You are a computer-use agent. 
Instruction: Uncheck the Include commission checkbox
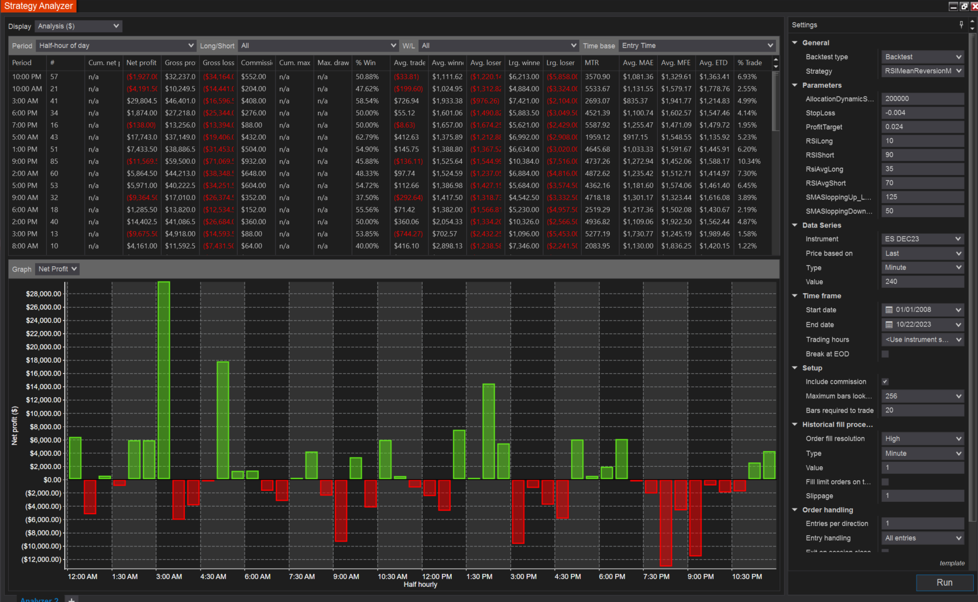coord(885,381)
